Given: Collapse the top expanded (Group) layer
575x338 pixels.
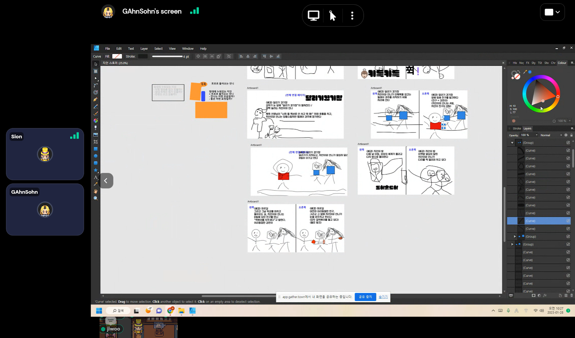Looking at the screenshot, I should tap(512, 143).
